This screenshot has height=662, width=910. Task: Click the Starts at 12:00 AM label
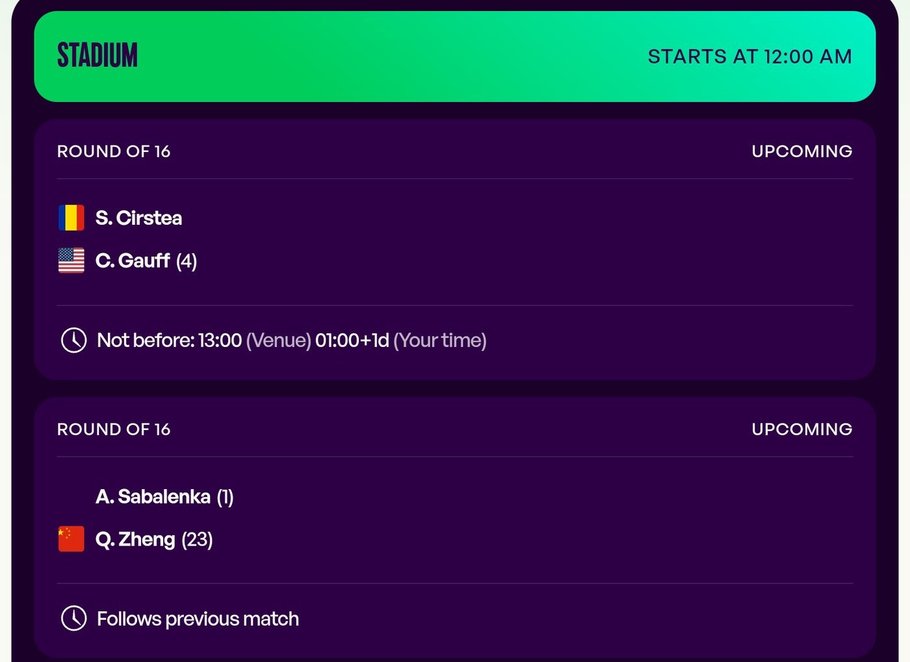pos(749,57)
